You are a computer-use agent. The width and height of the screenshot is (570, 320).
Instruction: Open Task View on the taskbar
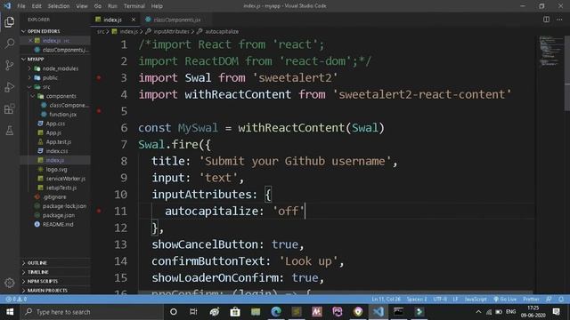tap(193, 312)
